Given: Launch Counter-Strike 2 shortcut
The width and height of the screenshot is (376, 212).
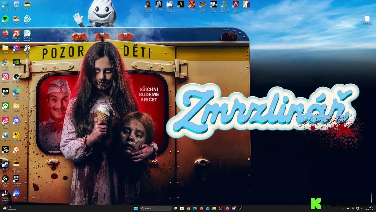Looking at the screenshot, I should click(246, 6).
